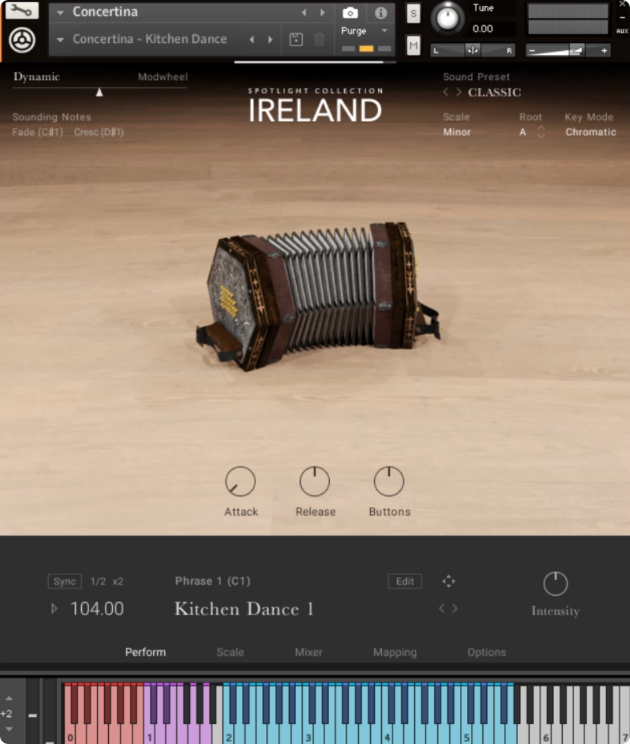Image resolution: width=630 pixels, height=744 pixels.
Task: Click the Edit phrase button
Action: pyautogui.click(x=404, y=581)
